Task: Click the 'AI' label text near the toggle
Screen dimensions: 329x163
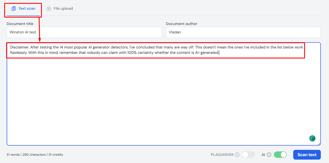Action: pos(263,155)
